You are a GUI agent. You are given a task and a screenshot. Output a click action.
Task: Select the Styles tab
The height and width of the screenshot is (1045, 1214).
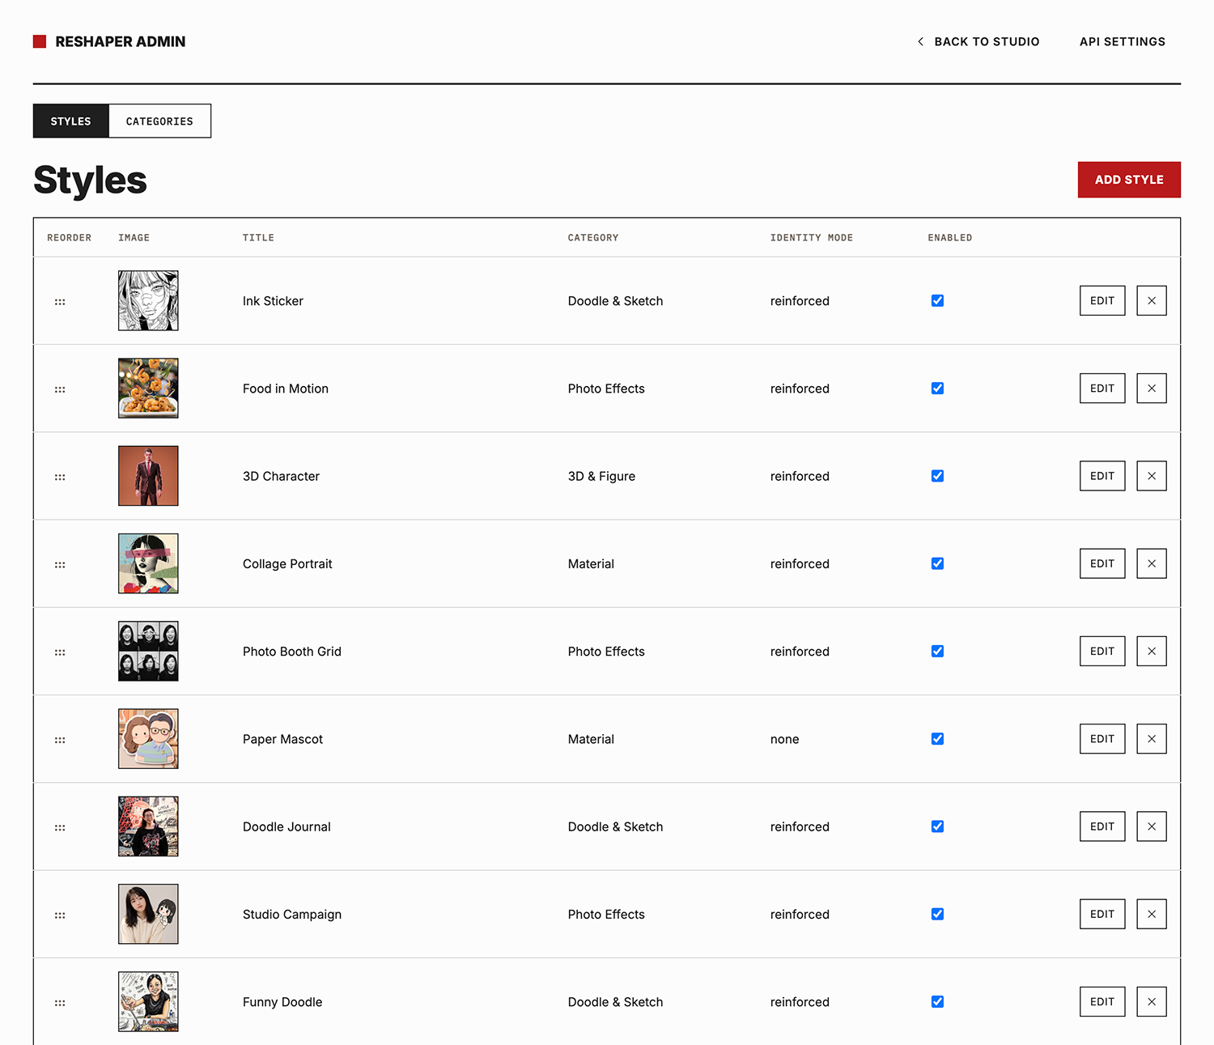(x=71, y=121)
